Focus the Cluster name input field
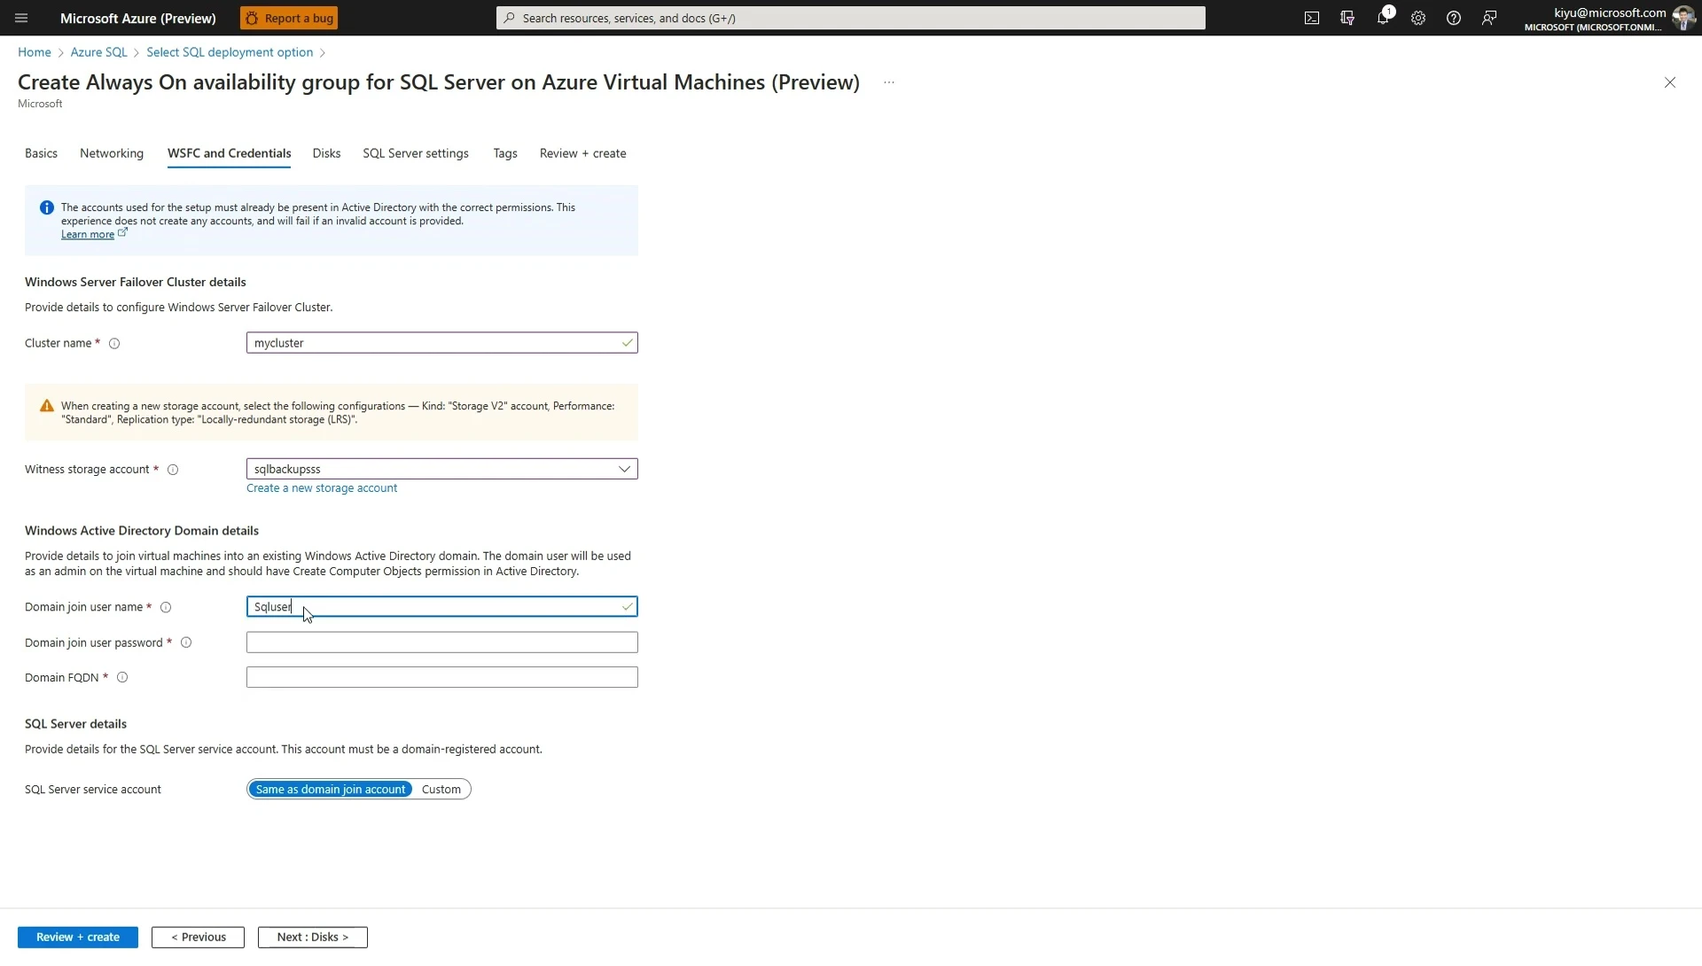1702x966 pixels. (441, 343)
